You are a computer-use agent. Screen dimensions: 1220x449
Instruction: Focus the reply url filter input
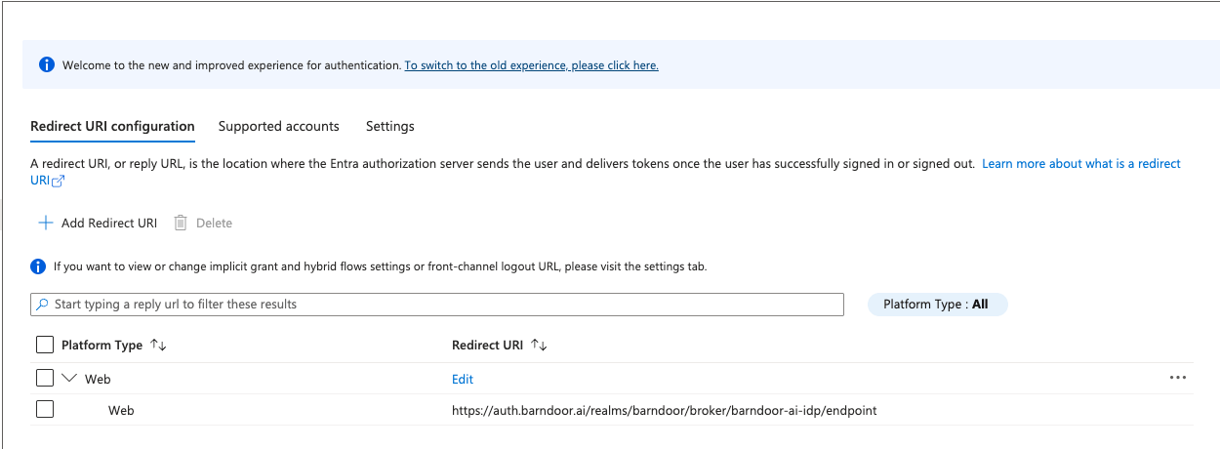pyautogui.click(x=437, y=305)
